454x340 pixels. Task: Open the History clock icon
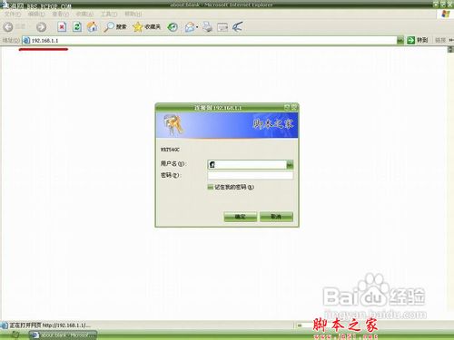click(x=173, y=27)
